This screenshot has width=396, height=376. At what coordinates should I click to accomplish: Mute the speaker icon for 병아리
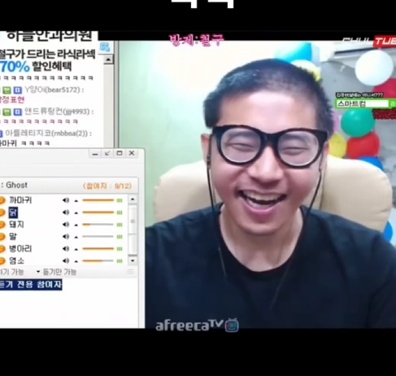[x=66, y=249]
